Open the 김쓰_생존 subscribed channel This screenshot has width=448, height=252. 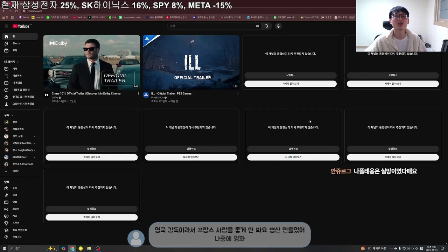pos(20,136)
